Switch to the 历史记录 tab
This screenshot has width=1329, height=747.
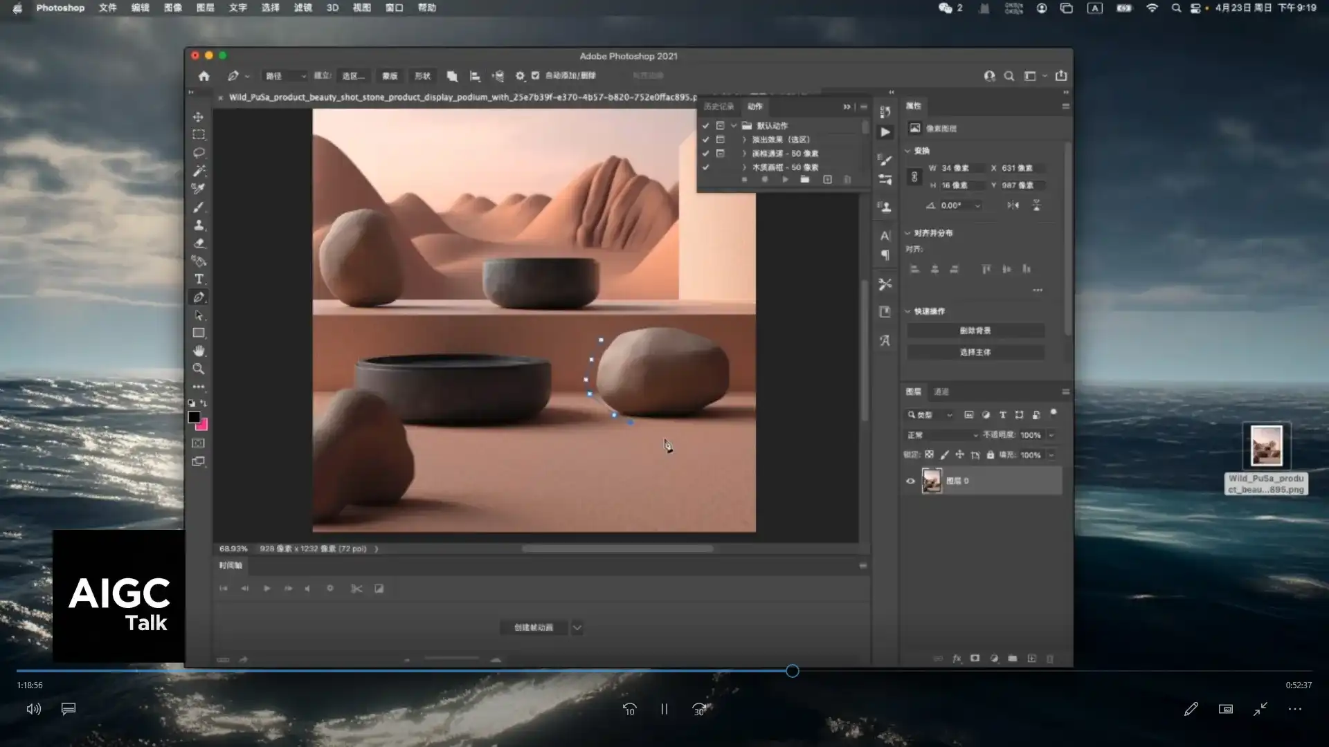718,107
